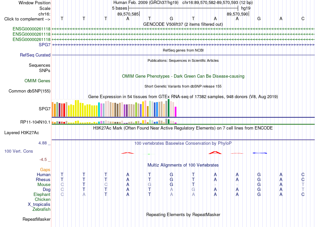Click the 4.88 upper PhyloP scale value

point(42,143)
